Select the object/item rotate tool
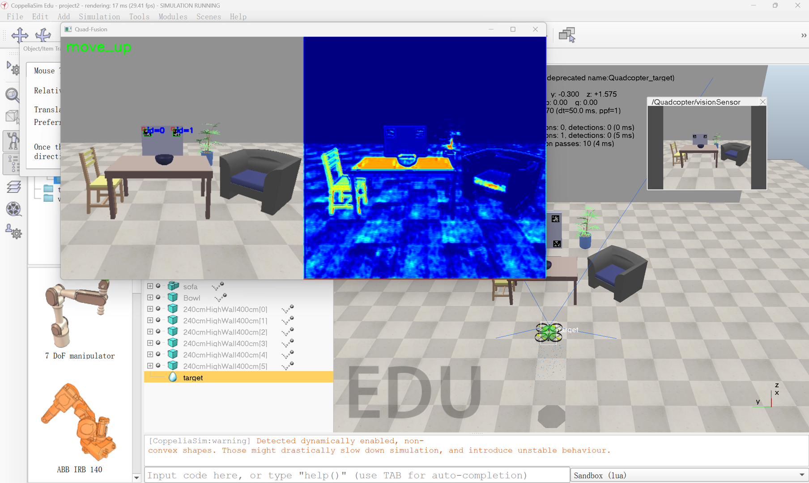The width and height of the screenshot is (809, 483). click(43, 35)
